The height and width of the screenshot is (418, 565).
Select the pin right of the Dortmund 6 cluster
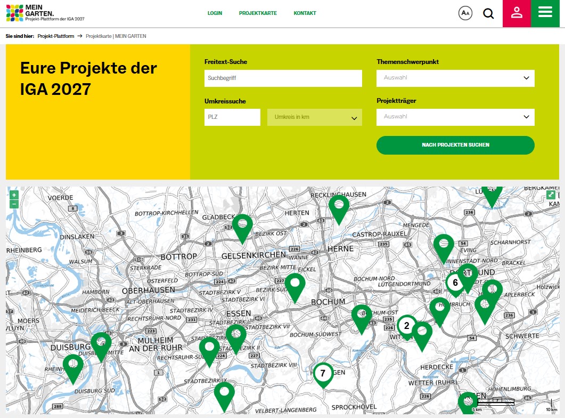(x=468, y=278)
